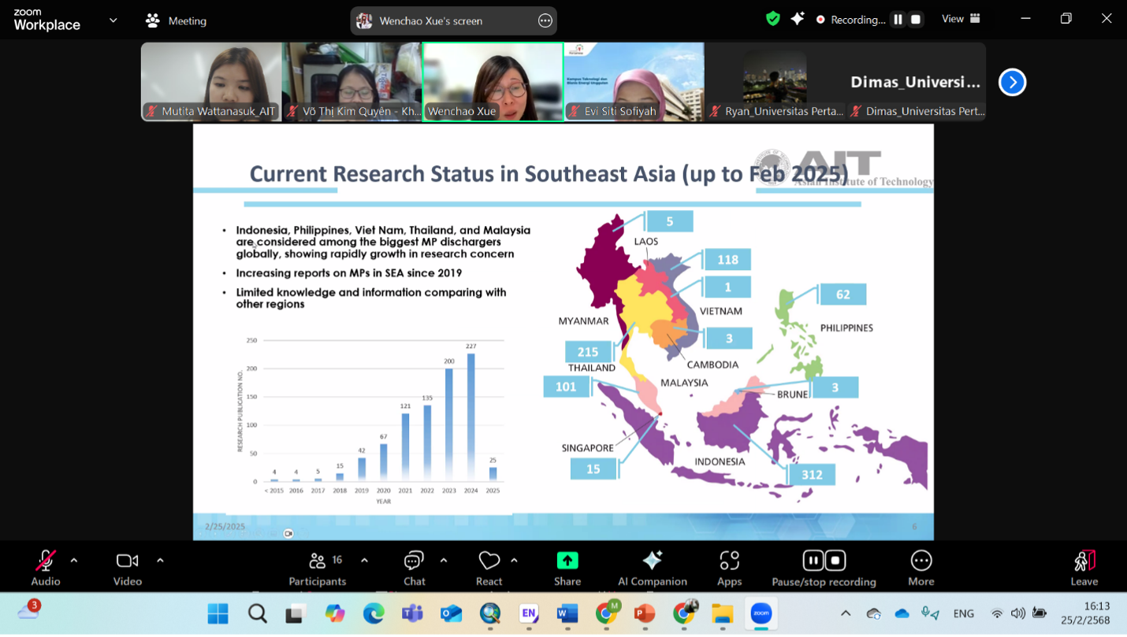Open the Participants panel

coord(318,568)
